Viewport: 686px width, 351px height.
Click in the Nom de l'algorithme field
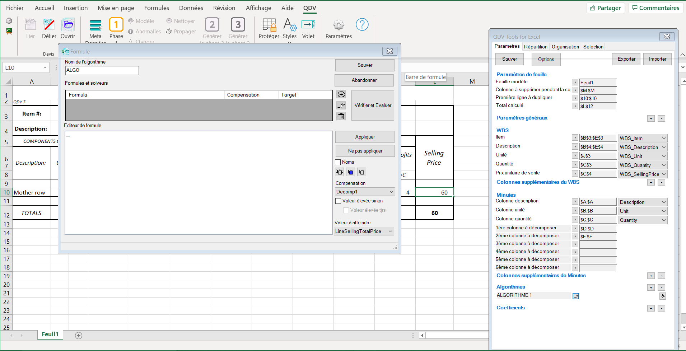click(102, 70)
